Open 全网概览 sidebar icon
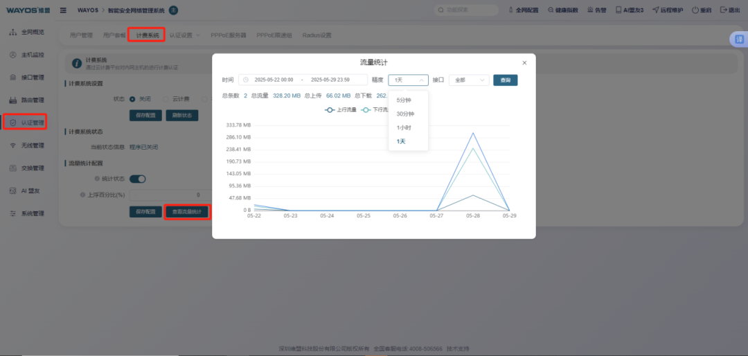Image resolution: width=748 pixels, height=356 pixels. coord(13,32)
